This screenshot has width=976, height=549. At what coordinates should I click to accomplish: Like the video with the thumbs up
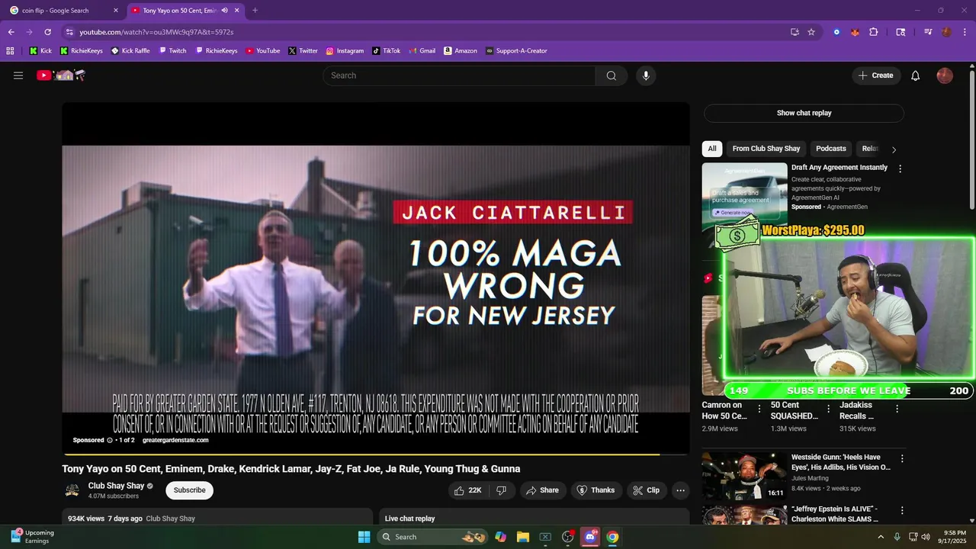tap(468, 490)
